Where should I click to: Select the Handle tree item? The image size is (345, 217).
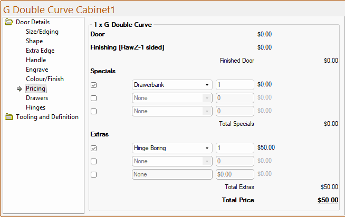click(x=36, y=60)
